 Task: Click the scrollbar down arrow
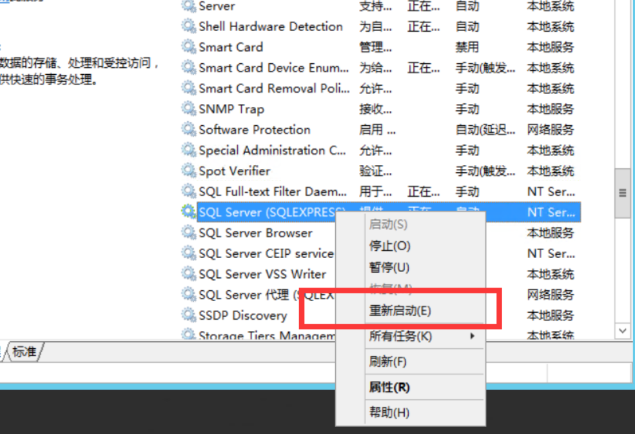tap(621, 330)
